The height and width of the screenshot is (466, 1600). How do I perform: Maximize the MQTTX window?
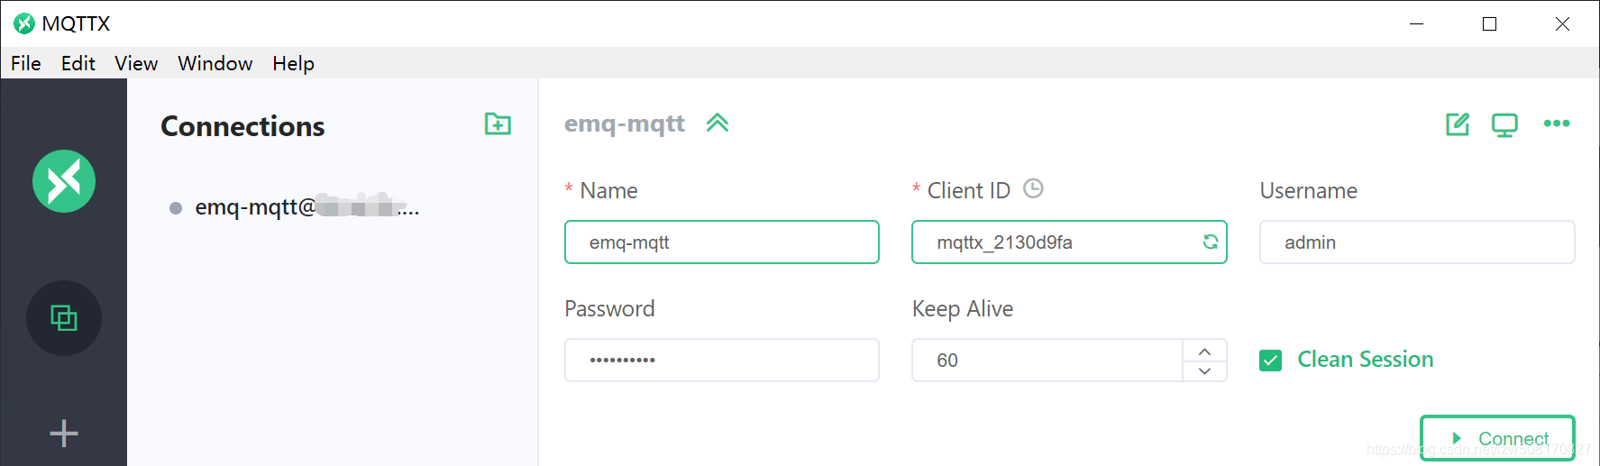(1490, 23)
